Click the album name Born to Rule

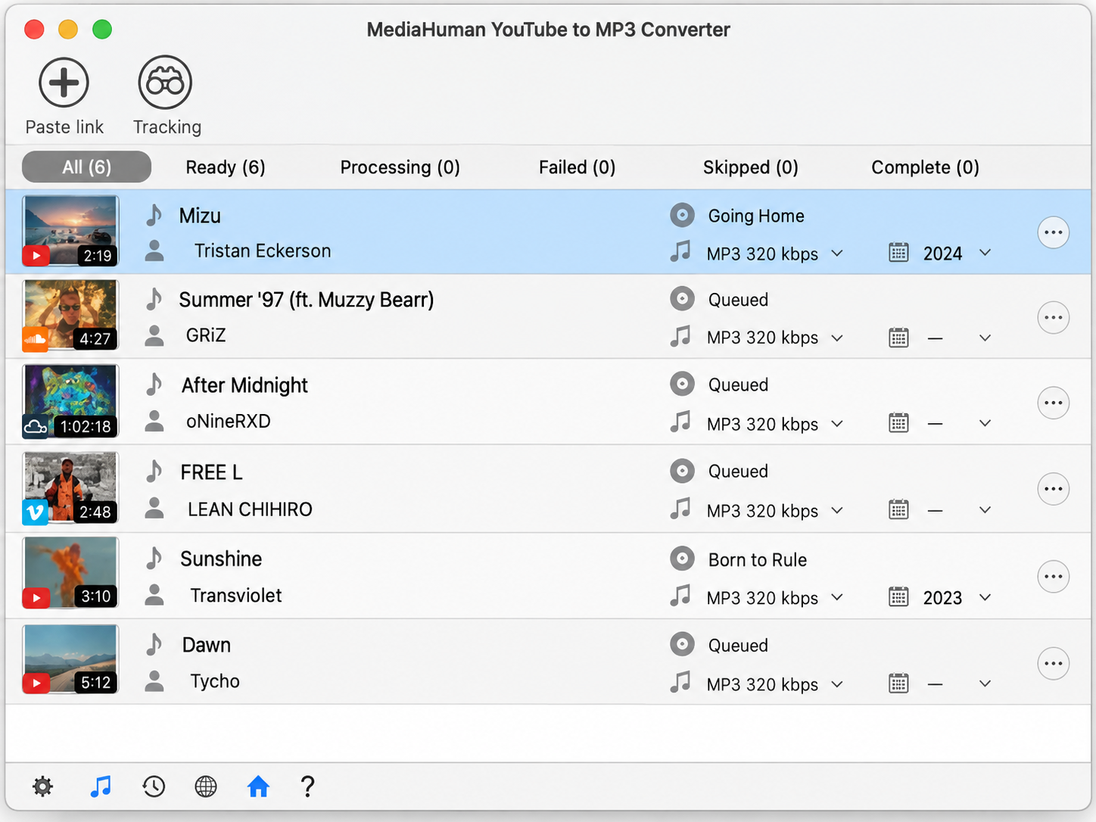758,560
